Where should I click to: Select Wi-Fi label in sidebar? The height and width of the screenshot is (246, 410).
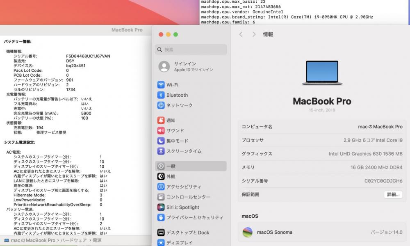pos(172,85)
